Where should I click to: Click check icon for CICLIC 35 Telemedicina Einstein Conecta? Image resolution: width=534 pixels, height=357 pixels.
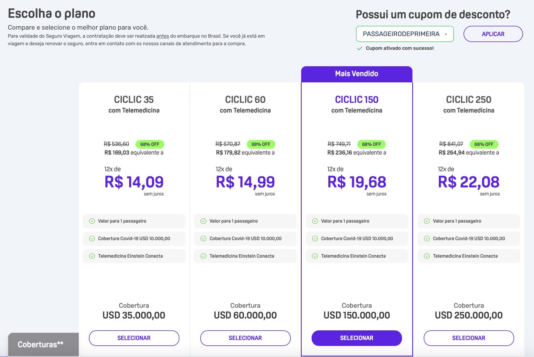coord(92,256)
